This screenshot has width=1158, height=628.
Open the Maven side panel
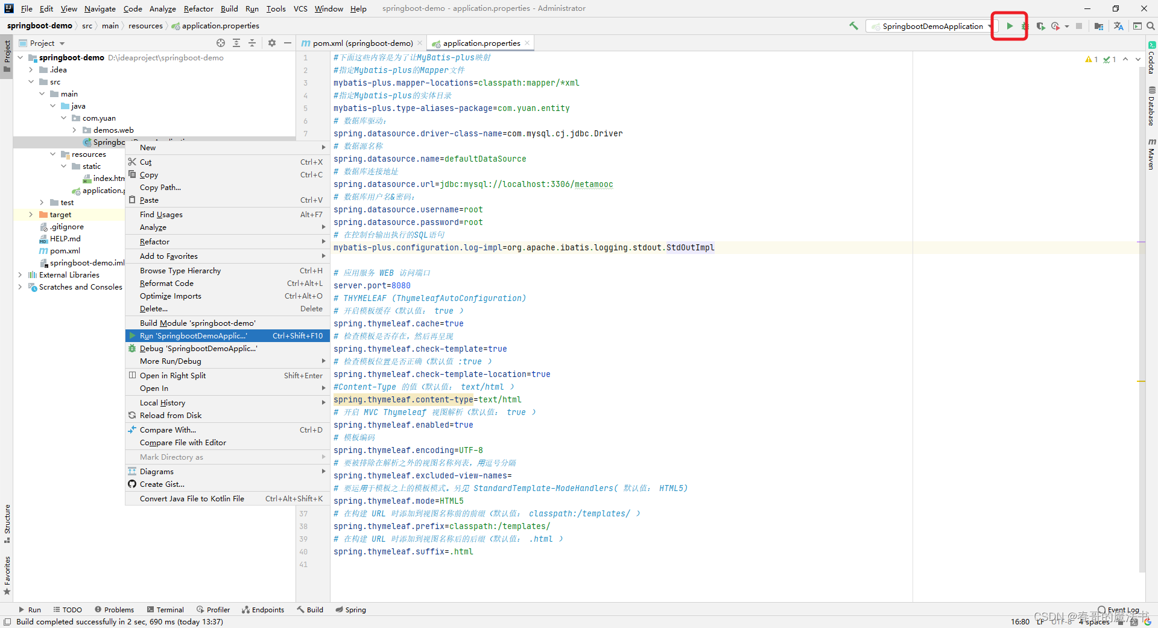[x=1151, y=154]
